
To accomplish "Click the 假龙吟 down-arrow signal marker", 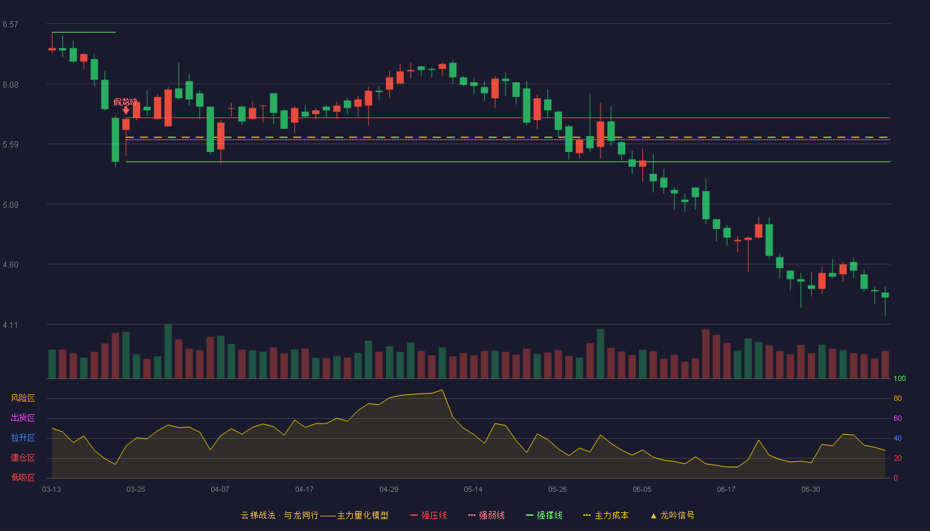I will click(126, 111).
